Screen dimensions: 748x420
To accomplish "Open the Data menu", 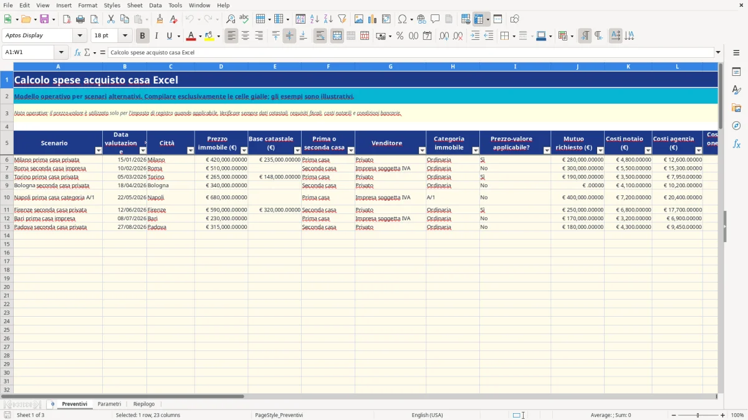I will click(x=155, y=5).
